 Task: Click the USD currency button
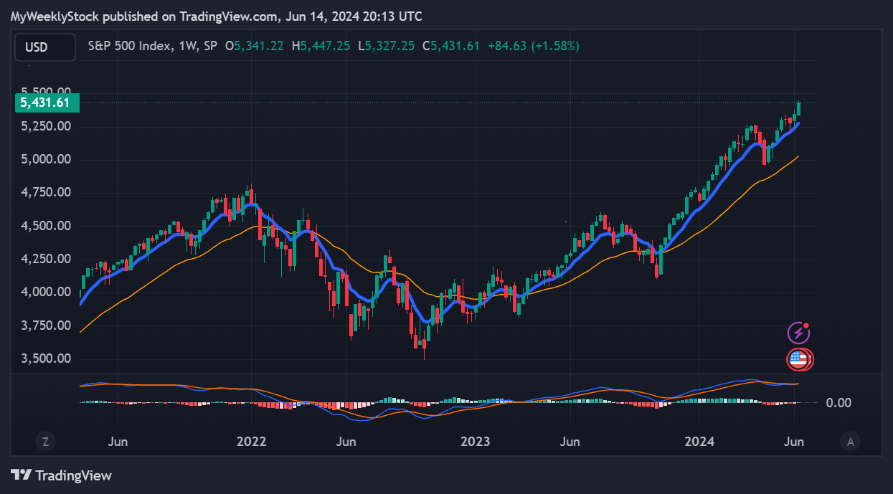pos(45,47)
